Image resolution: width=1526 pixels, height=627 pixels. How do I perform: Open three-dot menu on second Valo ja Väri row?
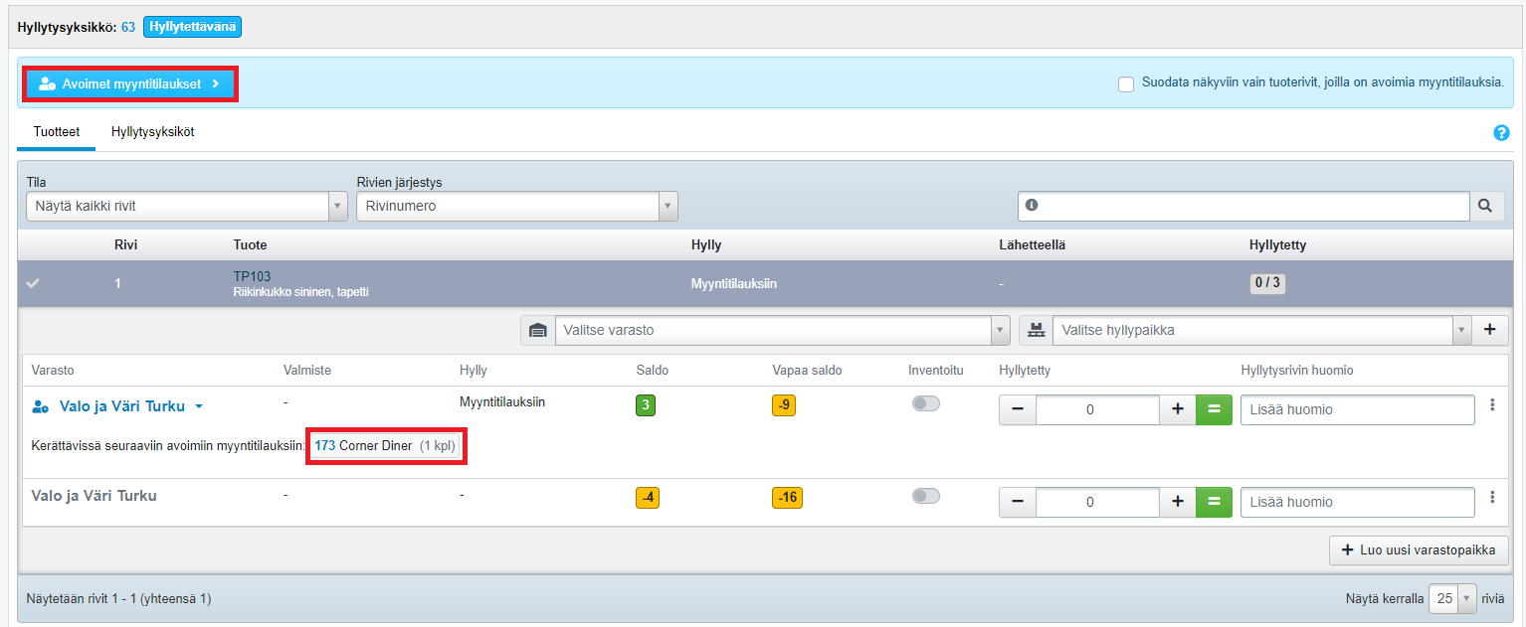[1491, 498]
